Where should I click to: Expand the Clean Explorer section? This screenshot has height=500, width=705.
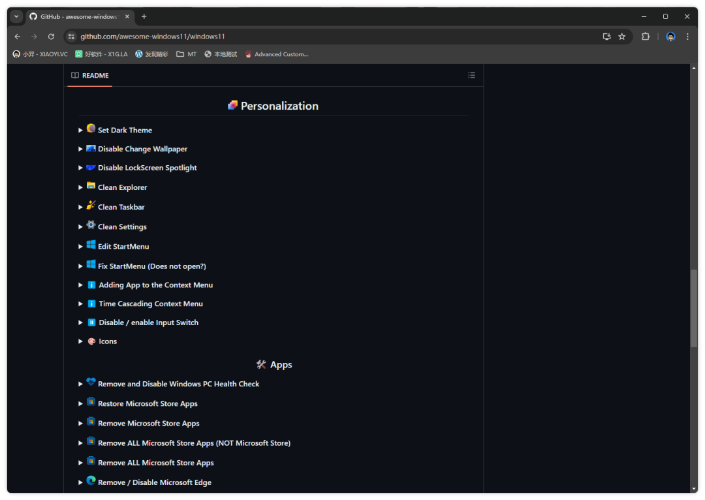(80, 187)
